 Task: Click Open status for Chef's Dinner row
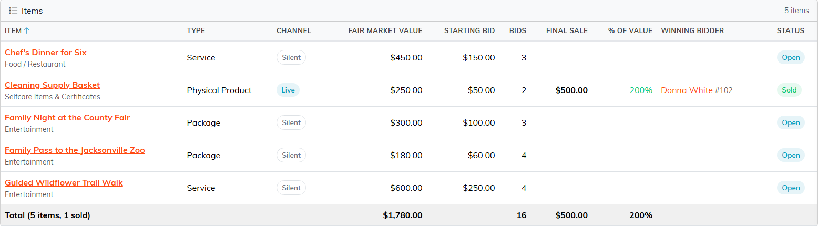791,57
